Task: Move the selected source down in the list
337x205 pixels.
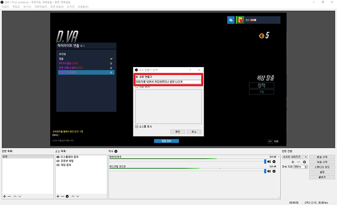Action: [78, 196]
